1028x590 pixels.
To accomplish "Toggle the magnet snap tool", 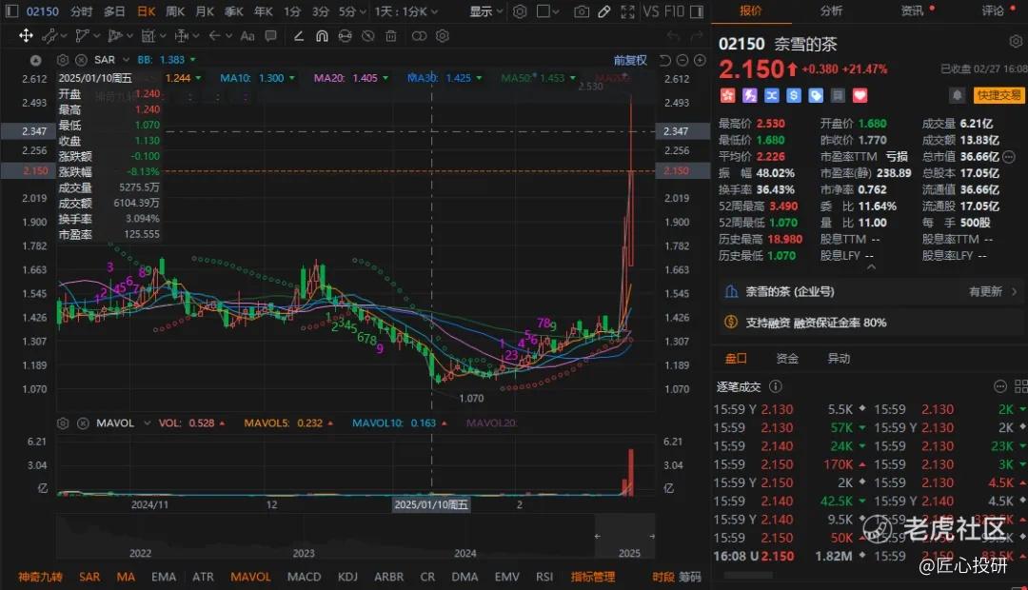I will [x=322, y=36].
